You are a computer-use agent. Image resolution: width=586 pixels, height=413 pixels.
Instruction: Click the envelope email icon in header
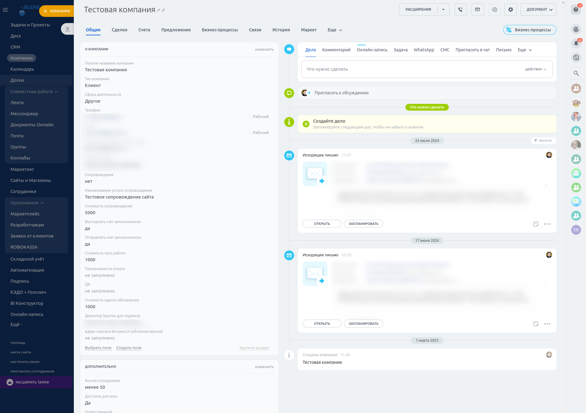pyautogui.click(x=477, y=10)
